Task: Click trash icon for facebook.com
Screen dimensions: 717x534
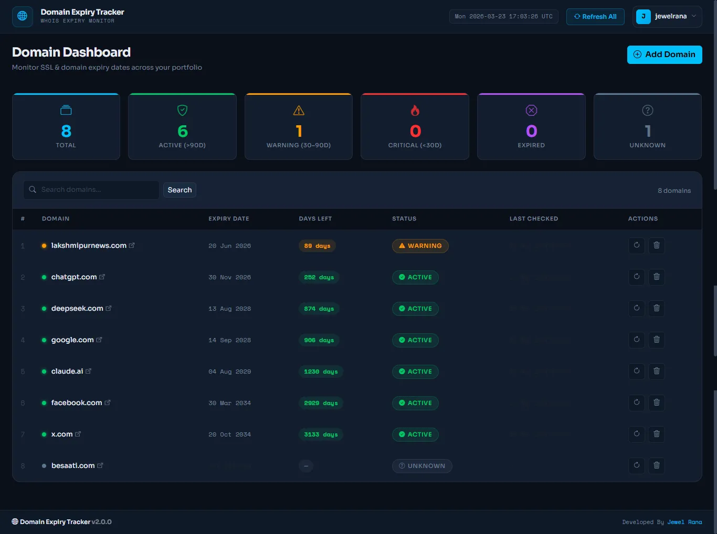Action: pos(656,402)
